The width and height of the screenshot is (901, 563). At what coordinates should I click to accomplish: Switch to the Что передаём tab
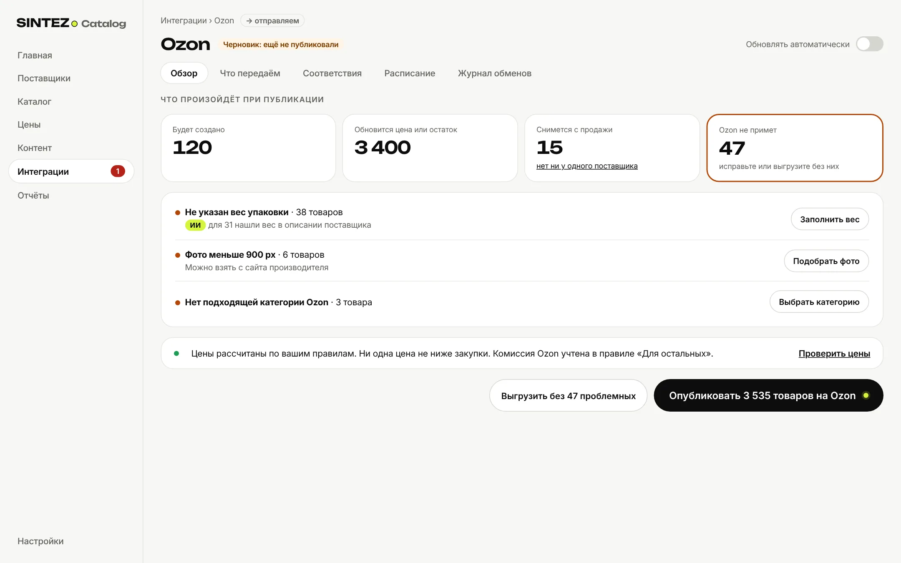(250, 73)
